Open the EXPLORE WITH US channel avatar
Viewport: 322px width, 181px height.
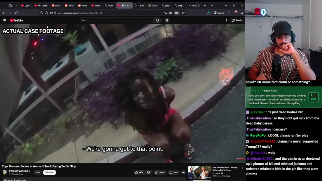point(5,172)
